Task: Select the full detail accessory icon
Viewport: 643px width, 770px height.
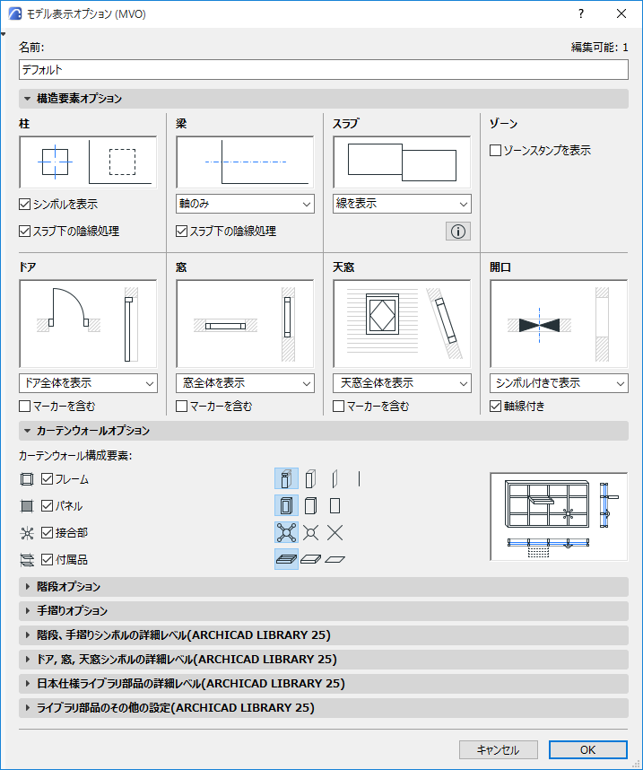Action: tap(286, 559)
